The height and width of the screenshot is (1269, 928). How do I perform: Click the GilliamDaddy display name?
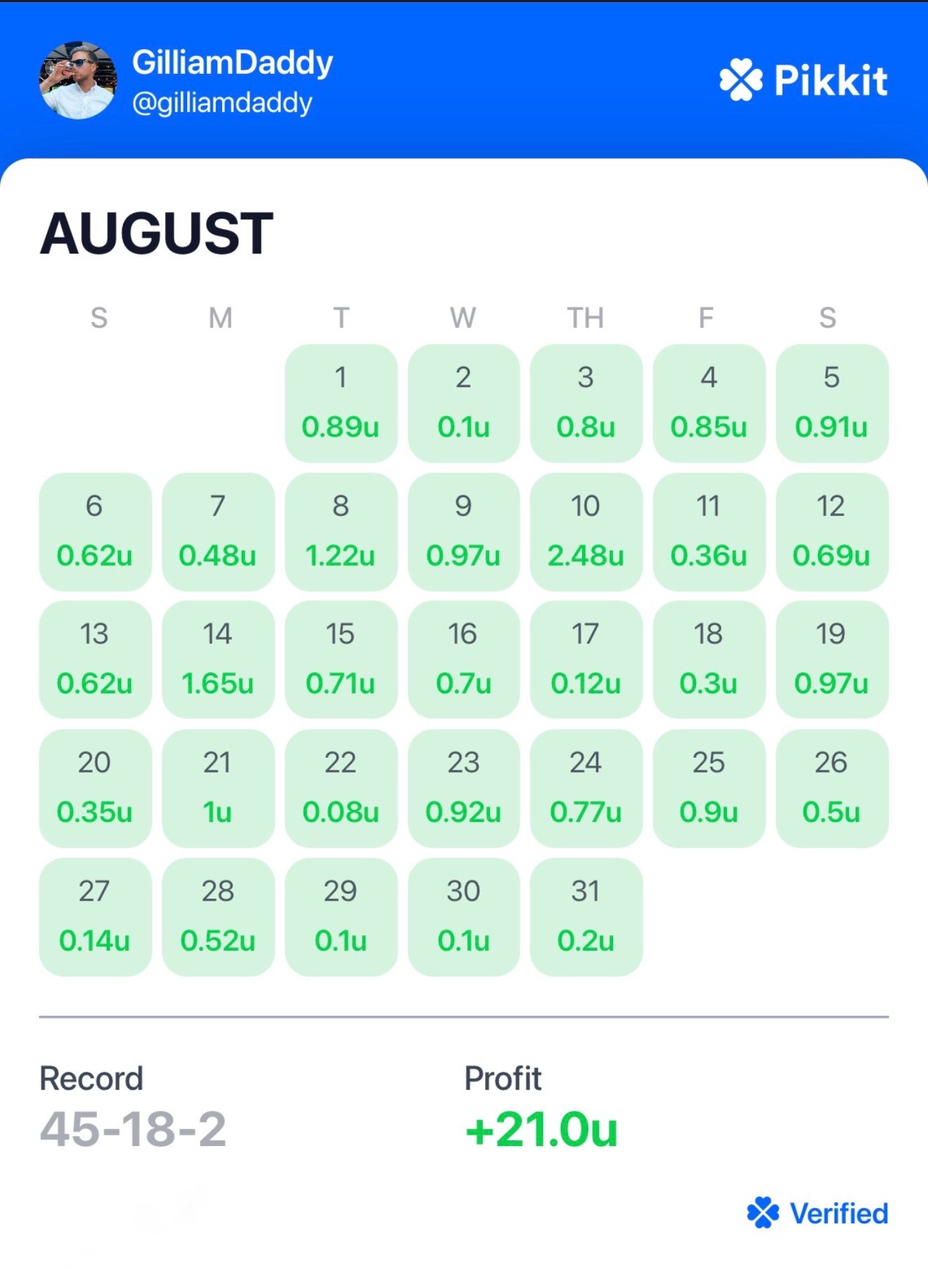232,63
